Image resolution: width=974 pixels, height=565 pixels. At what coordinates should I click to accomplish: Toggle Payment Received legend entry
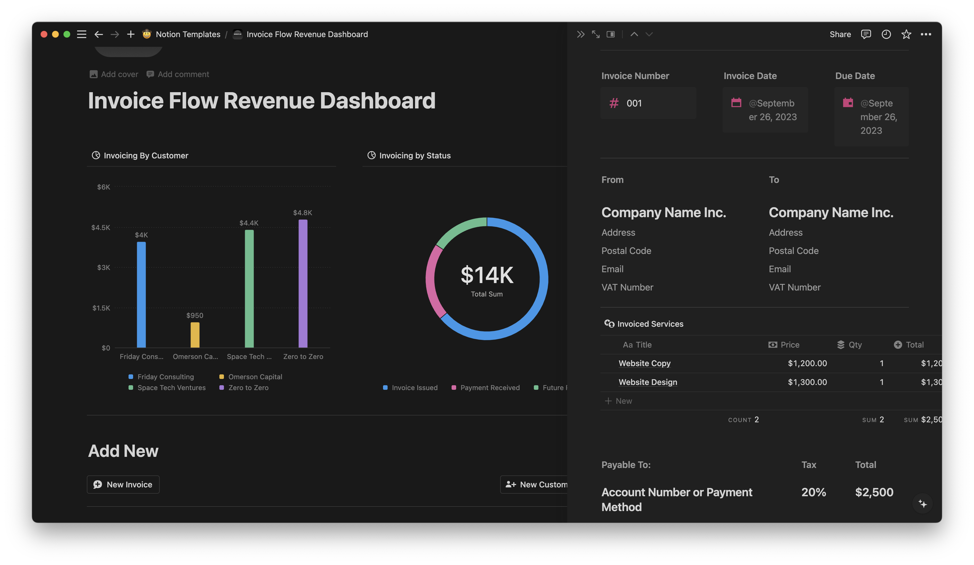tap(489, 387)
